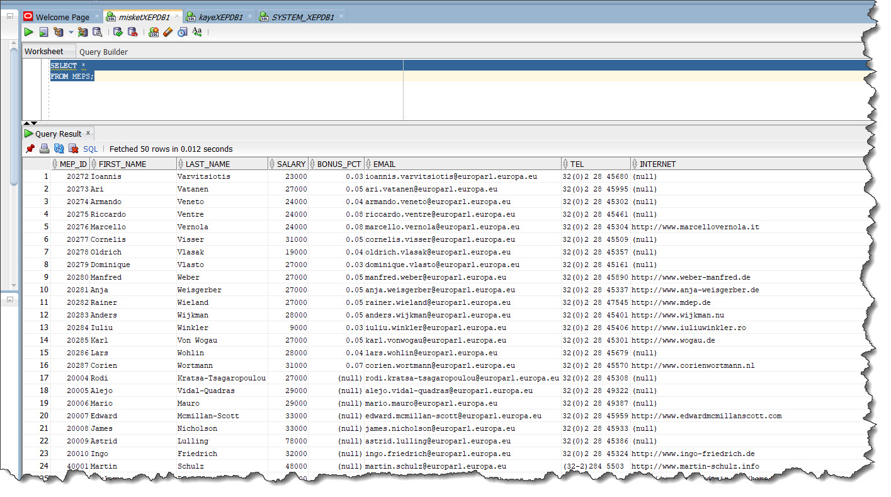Select the Query Result tab
The image size is (891, 497).
58,134
